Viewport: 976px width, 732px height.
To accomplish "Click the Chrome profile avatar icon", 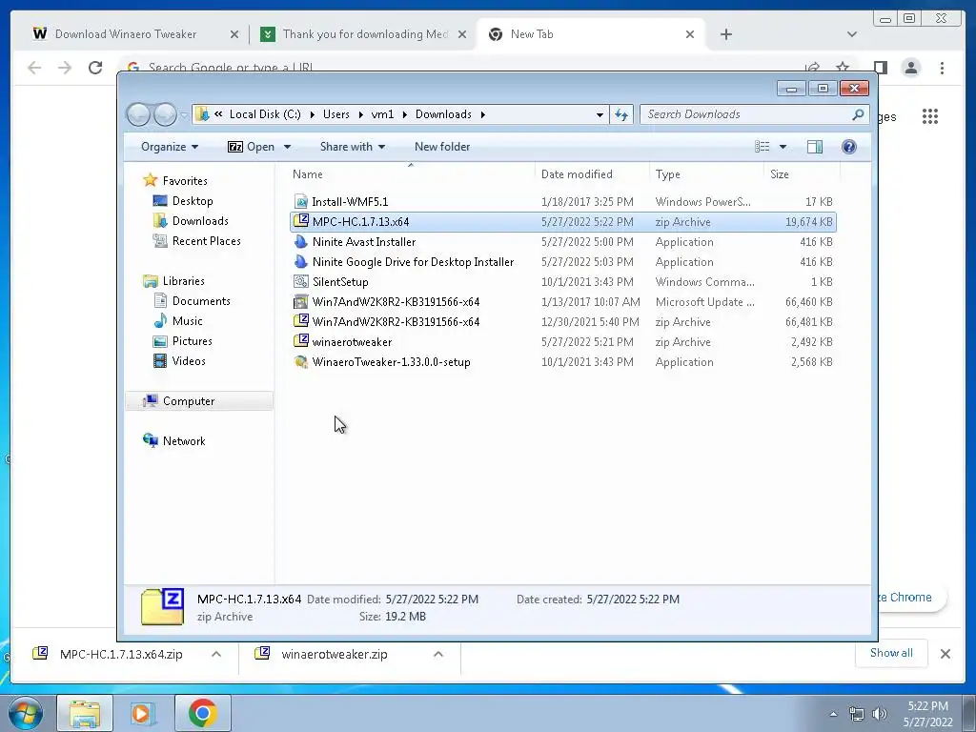I will click(910, 68).
